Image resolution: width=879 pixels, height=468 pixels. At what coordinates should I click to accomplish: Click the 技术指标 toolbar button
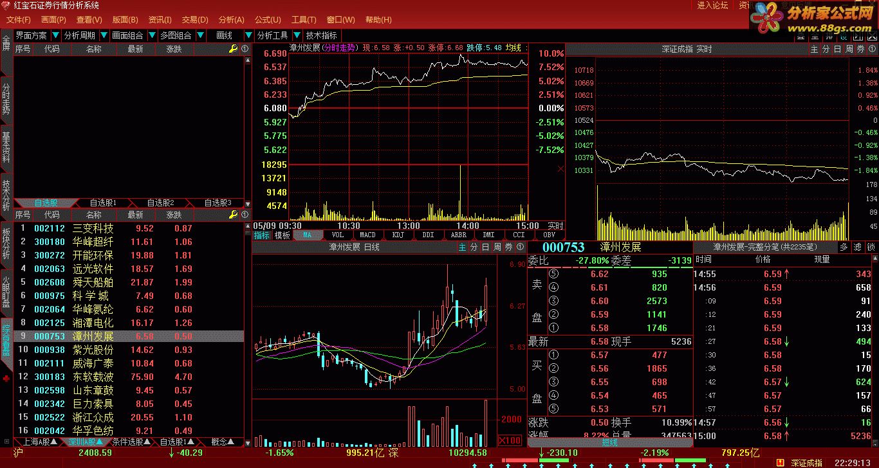coord(321,35)
